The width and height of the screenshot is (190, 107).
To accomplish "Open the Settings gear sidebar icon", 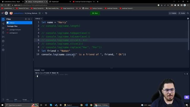I will tap(3, 50).
